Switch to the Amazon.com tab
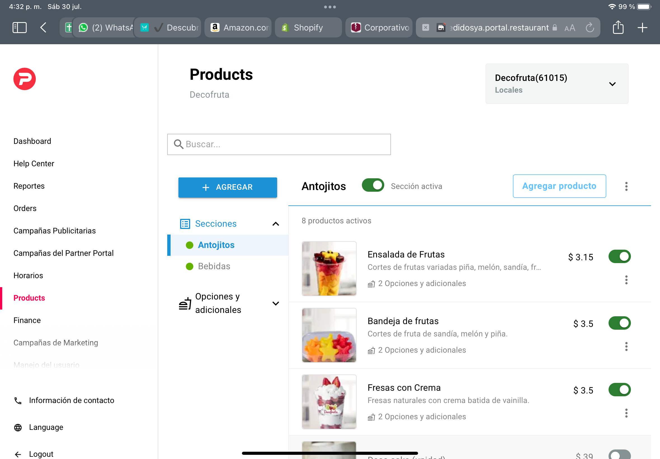The width and height of the screenshot is (660, 459). click(x=238, y=28)
